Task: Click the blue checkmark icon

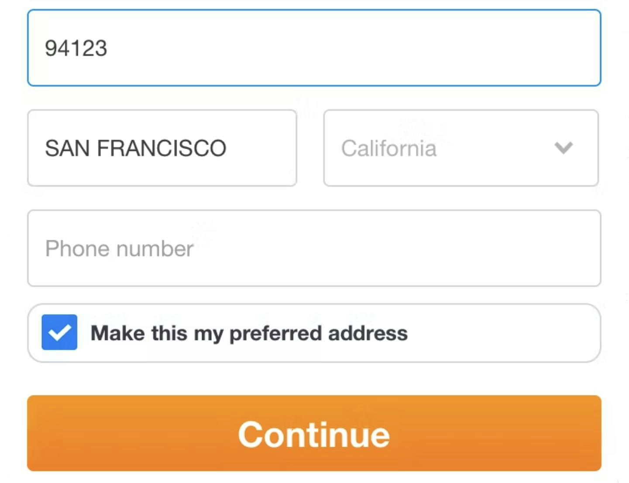Action: [59, 332]
